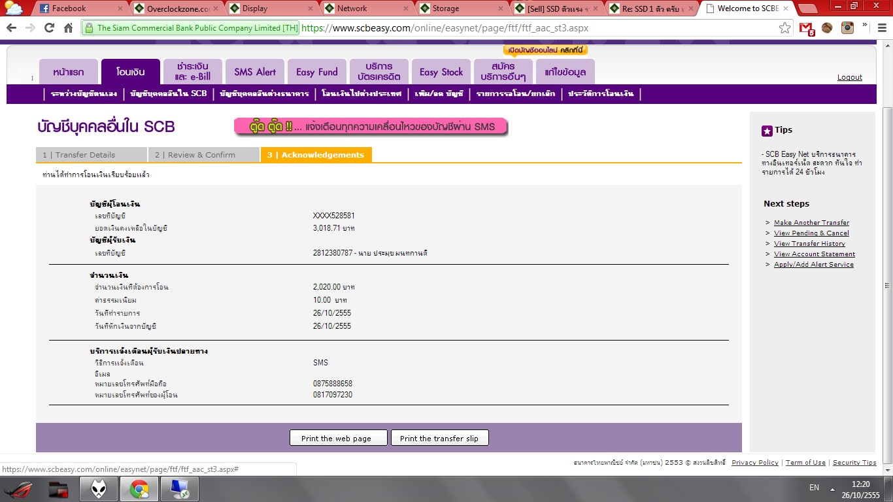The width and height of the screenshot is (893, 502).
Task: Click the green SSL certificate lock badge
Action: [x=190, y=28]
